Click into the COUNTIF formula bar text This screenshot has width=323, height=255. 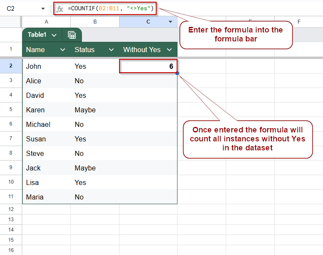pos(111,9)
